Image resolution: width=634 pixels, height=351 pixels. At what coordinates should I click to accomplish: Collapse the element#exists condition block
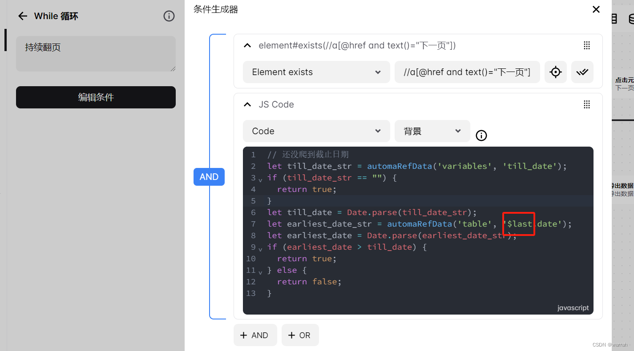click(247, 45)
